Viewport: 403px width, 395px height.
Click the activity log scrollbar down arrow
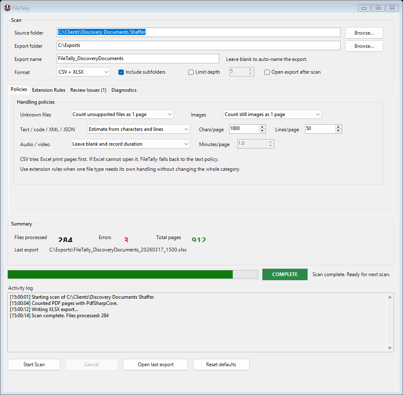point(389,348)
